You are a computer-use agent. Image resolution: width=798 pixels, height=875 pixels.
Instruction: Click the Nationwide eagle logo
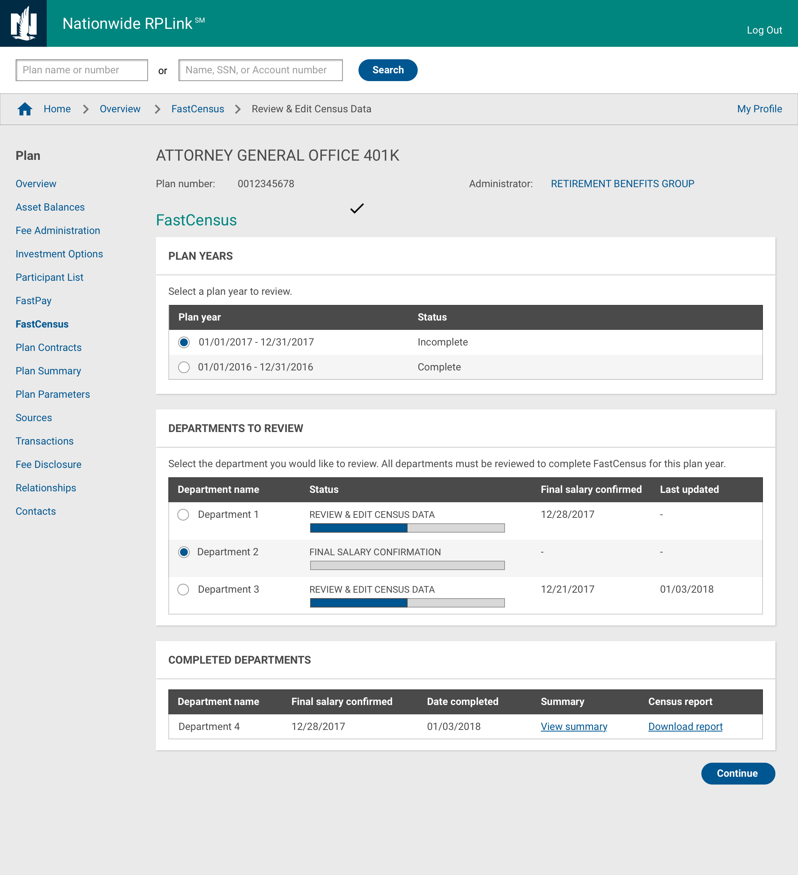pyautogui.click(x=23, y=23)
